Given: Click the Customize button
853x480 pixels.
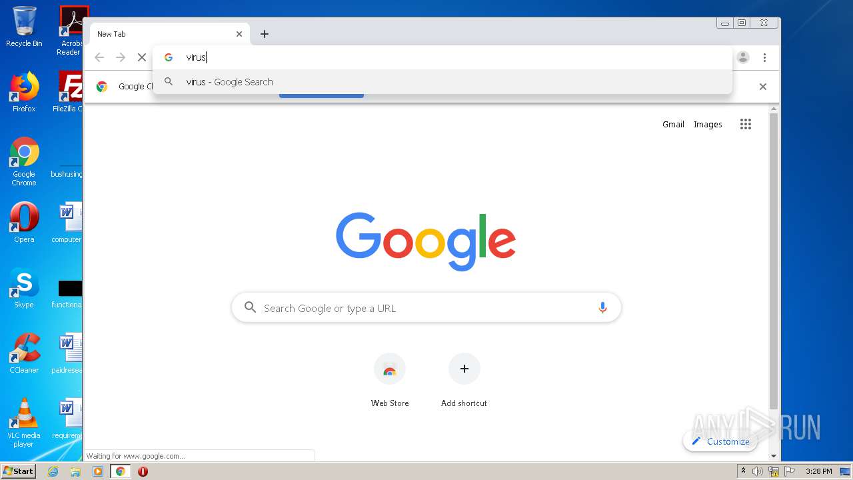Looking at the screenshot, I should click(720, 441).
